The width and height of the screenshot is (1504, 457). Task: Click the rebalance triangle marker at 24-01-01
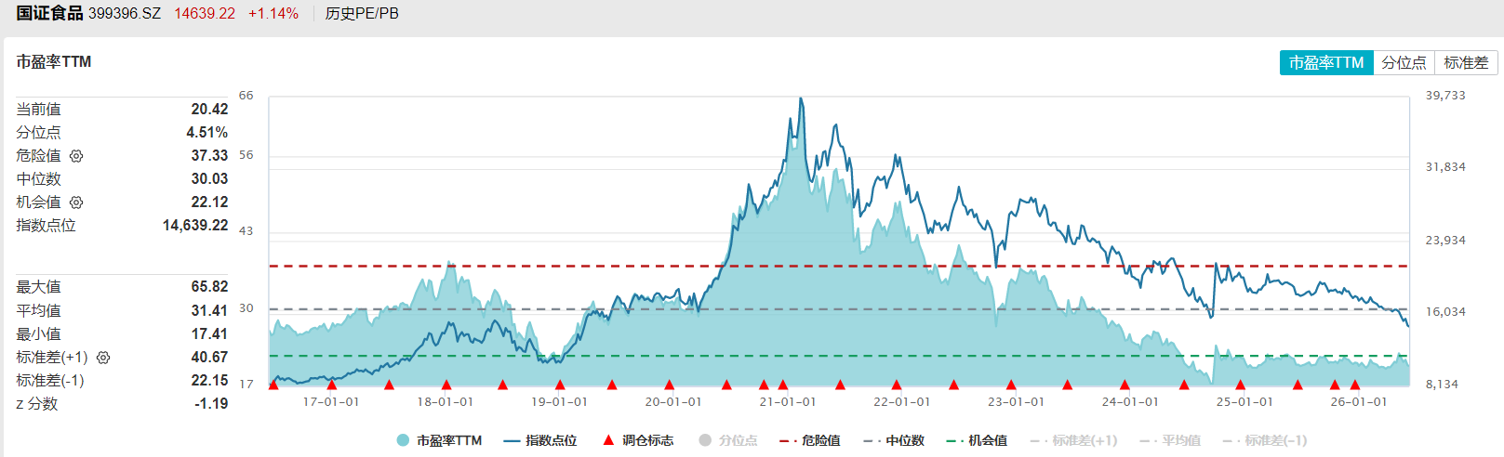click(1125, 385)
